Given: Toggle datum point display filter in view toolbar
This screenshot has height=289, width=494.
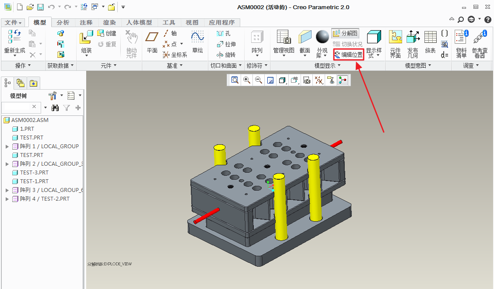Looking at the screenshot, I should [319, 80].
